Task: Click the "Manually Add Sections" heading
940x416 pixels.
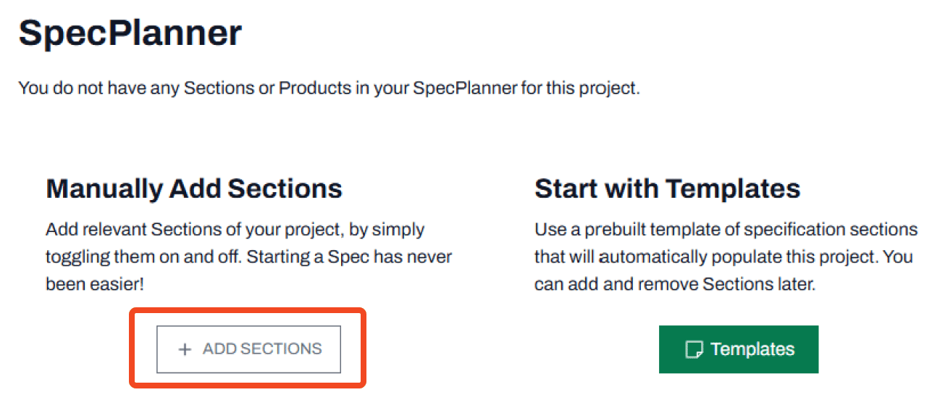Action: (194, 189)
